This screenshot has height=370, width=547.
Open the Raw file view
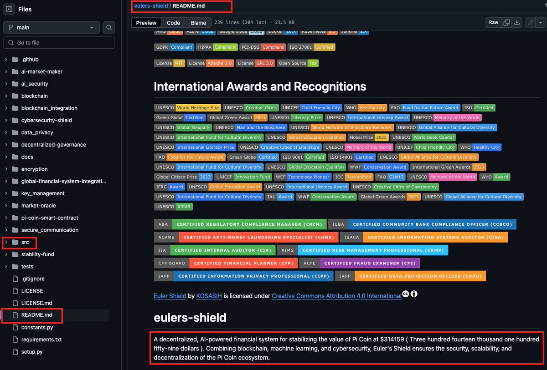[x=494, y=22]
